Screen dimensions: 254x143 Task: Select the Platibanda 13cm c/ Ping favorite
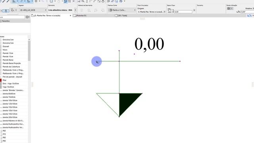13,70
